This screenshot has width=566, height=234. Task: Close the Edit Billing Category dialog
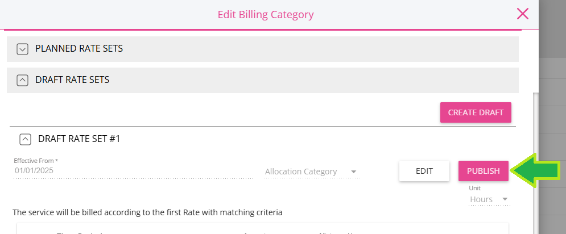pyautogui.click(x=522, y=14)
